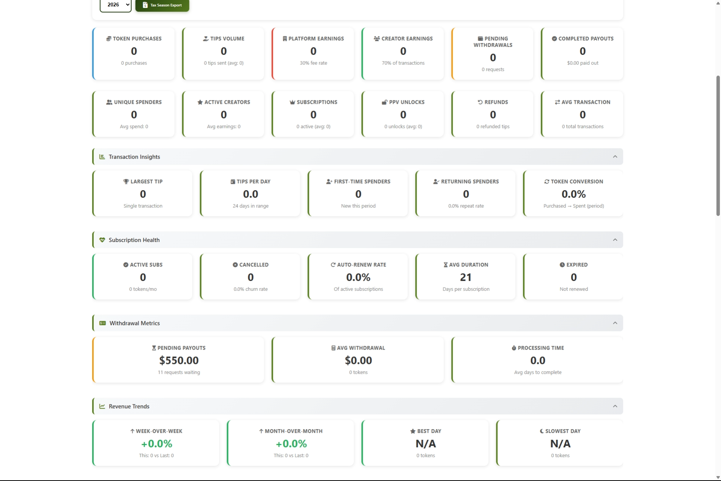
Task: Click the PPV Unlocks lock icon
Action: pyautogui.click(x=384, y=102)
